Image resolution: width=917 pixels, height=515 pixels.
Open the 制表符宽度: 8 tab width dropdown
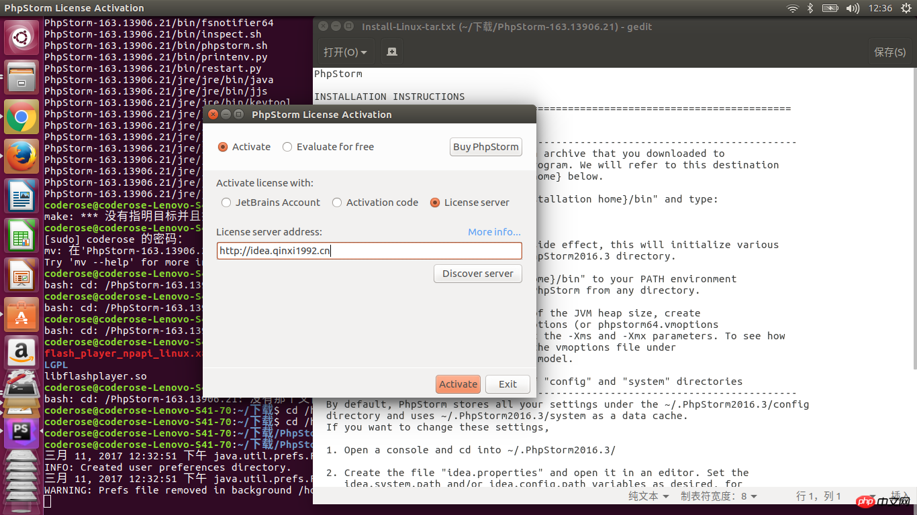[x=718, y=496]
